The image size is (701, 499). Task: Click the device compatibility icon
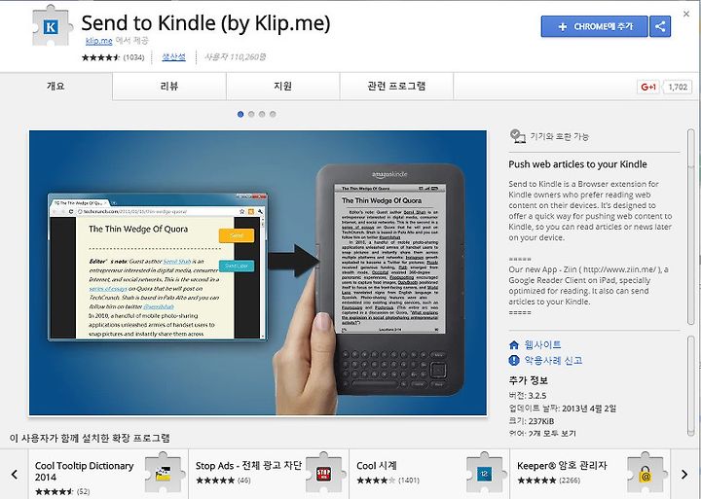click(517, 136)
